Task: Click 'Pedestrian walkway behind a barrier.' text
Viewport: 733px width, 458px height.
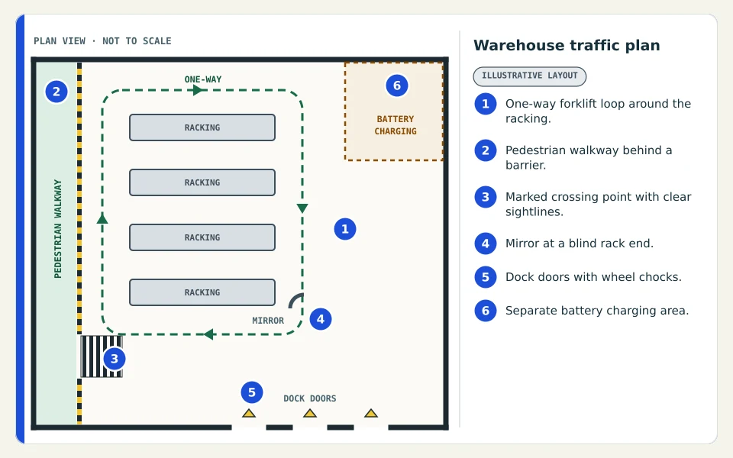Action: pyautogui.click(x=589, y=157)
